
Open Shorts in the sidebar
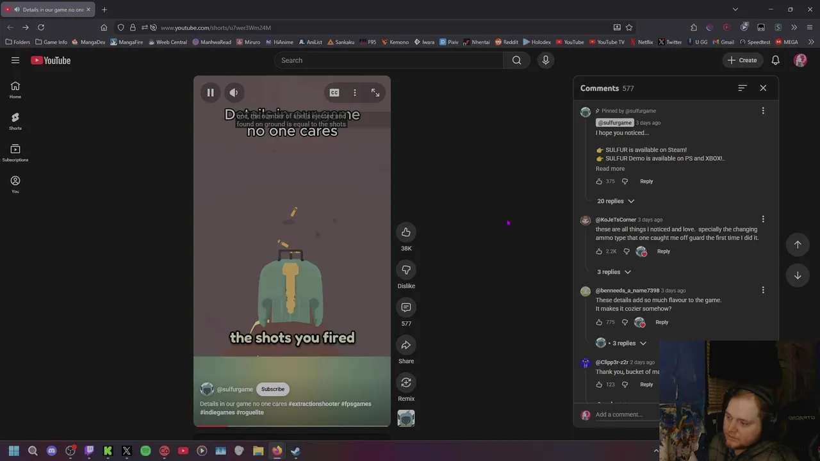click(x=15, y=121)
